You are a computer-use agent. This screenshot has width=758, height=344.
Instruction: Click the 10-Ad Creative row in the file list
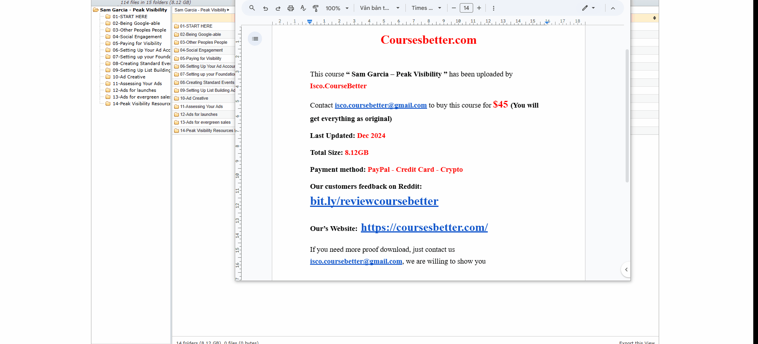204,98
